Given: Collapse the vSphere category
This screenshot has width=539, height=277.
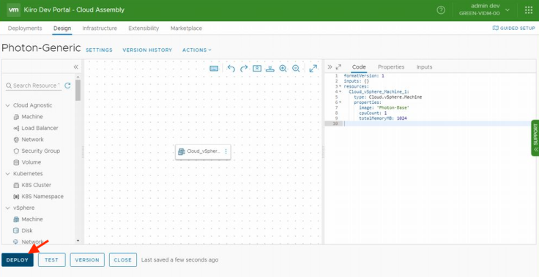Looking at the screenshot, I should tap(7, 208).
